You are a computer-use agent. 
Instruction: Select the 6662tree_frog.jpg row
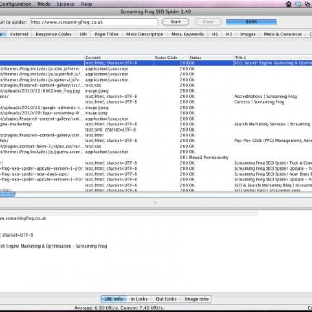click(x=156, y=91)
